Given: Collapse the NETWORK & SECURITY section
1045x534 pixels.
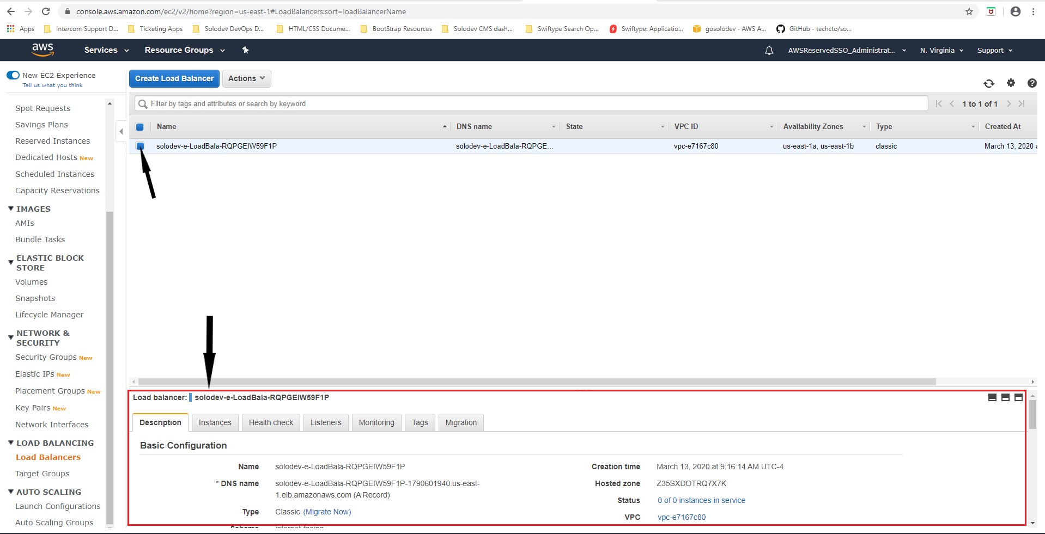Looking at the screenshot, I should [11, 337].
